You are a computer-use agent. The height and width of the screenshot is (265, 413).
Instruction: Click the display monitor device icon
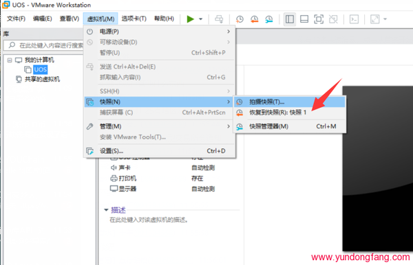tap(114, 189)
